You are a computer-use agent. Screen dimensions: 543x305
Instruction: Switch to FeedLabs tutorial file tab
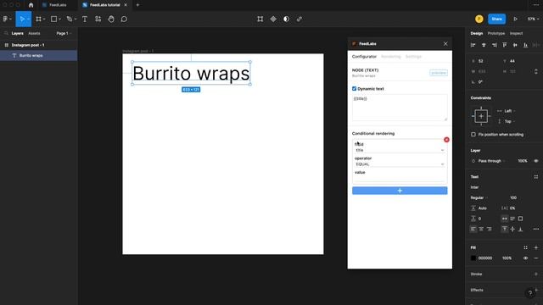click(104, 5)
